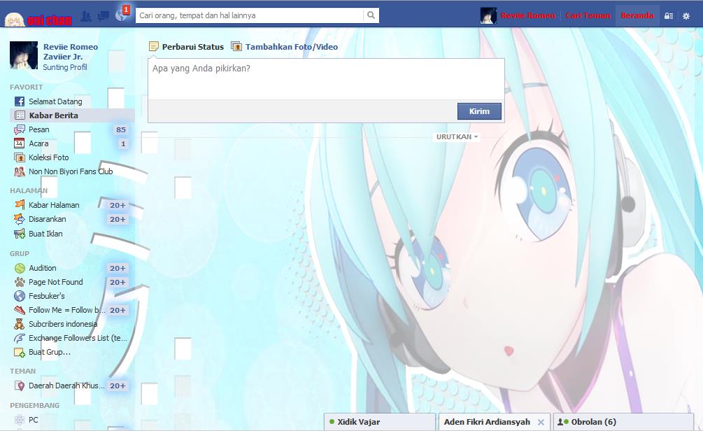Click the Pesan messages icon in sidebar
Image resolution: width=703 pixels, height=431 pixels.
pyautogui.click(x=20, y=129)
